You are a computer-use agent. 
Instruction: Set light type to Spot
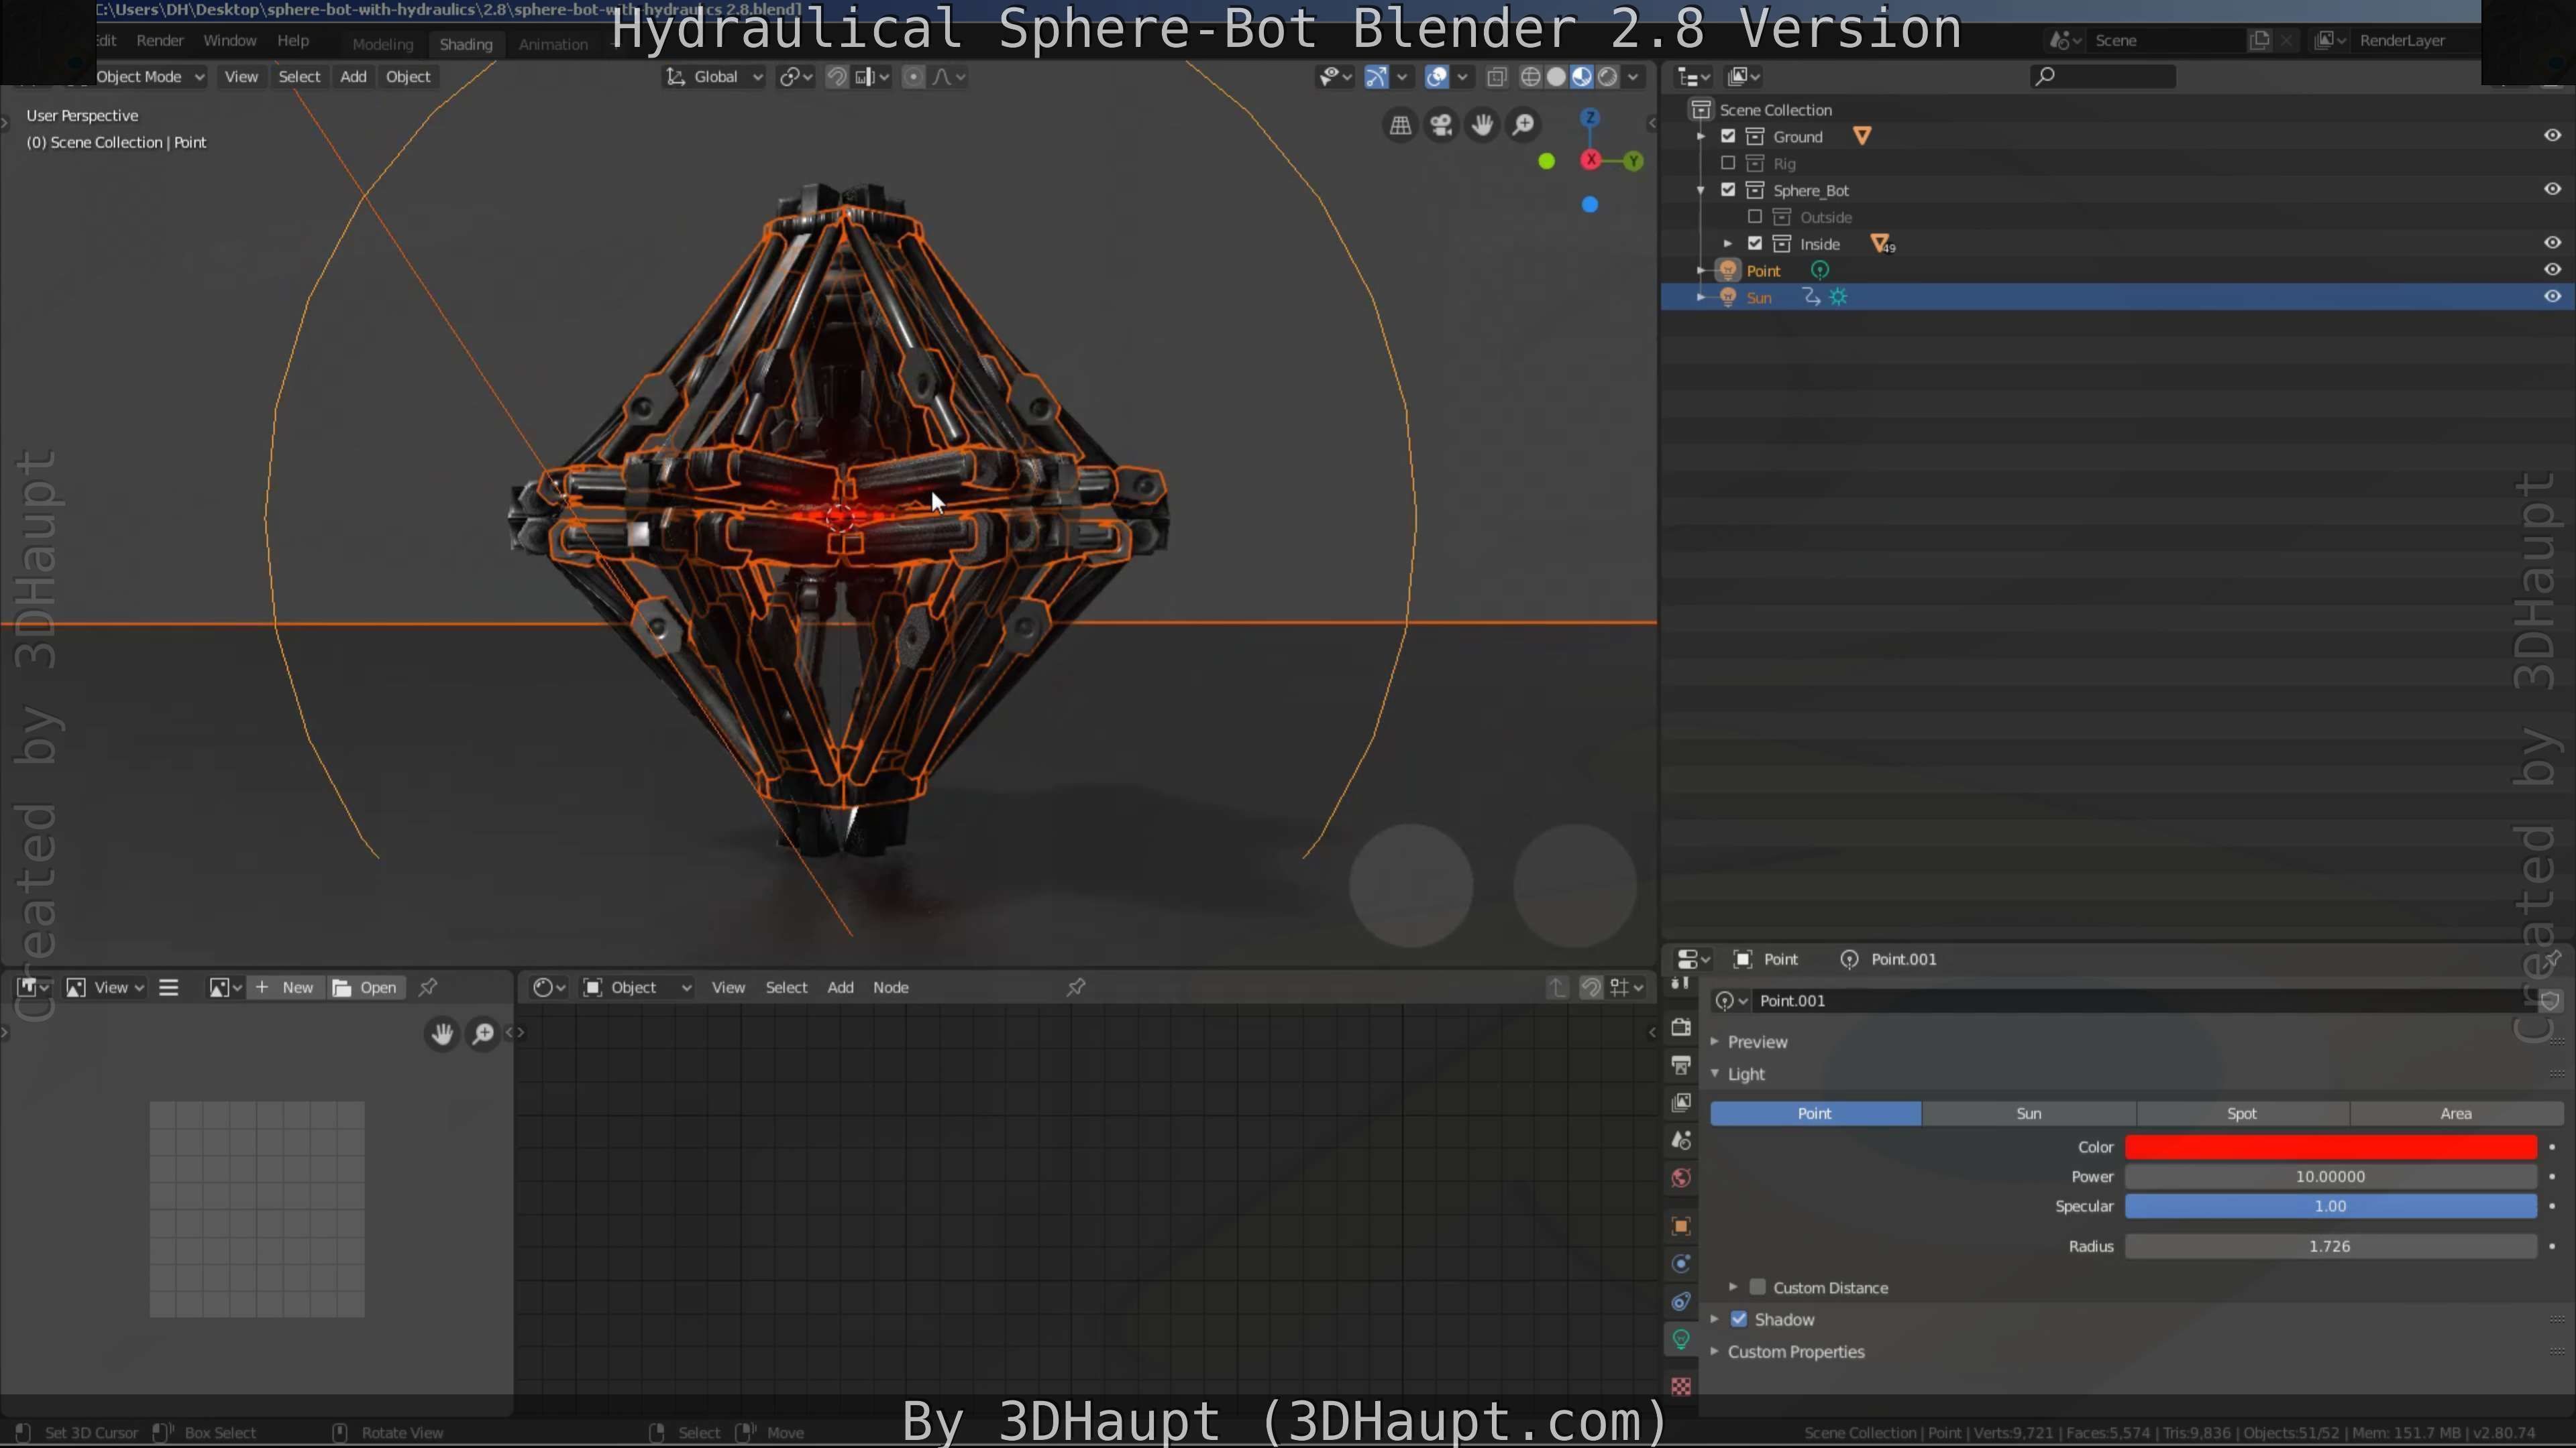(x=2241, y=1113)
